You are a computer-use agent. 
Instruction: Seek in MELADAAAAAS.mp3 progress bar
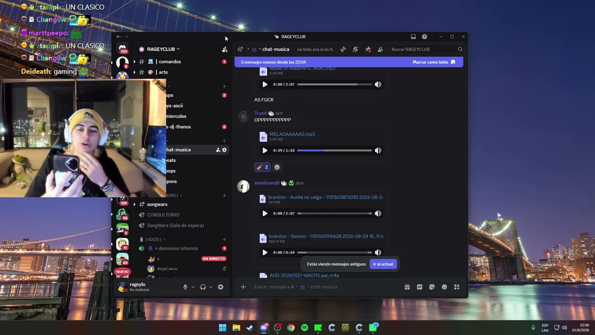click(334, 150)
